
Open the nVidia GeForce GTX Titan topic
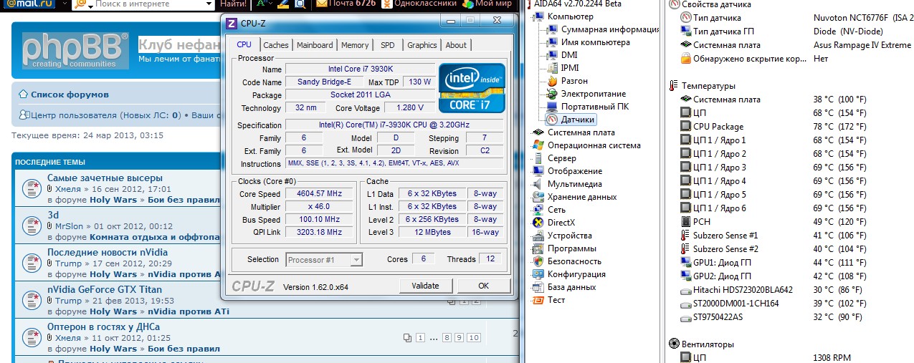pos(104,289)
